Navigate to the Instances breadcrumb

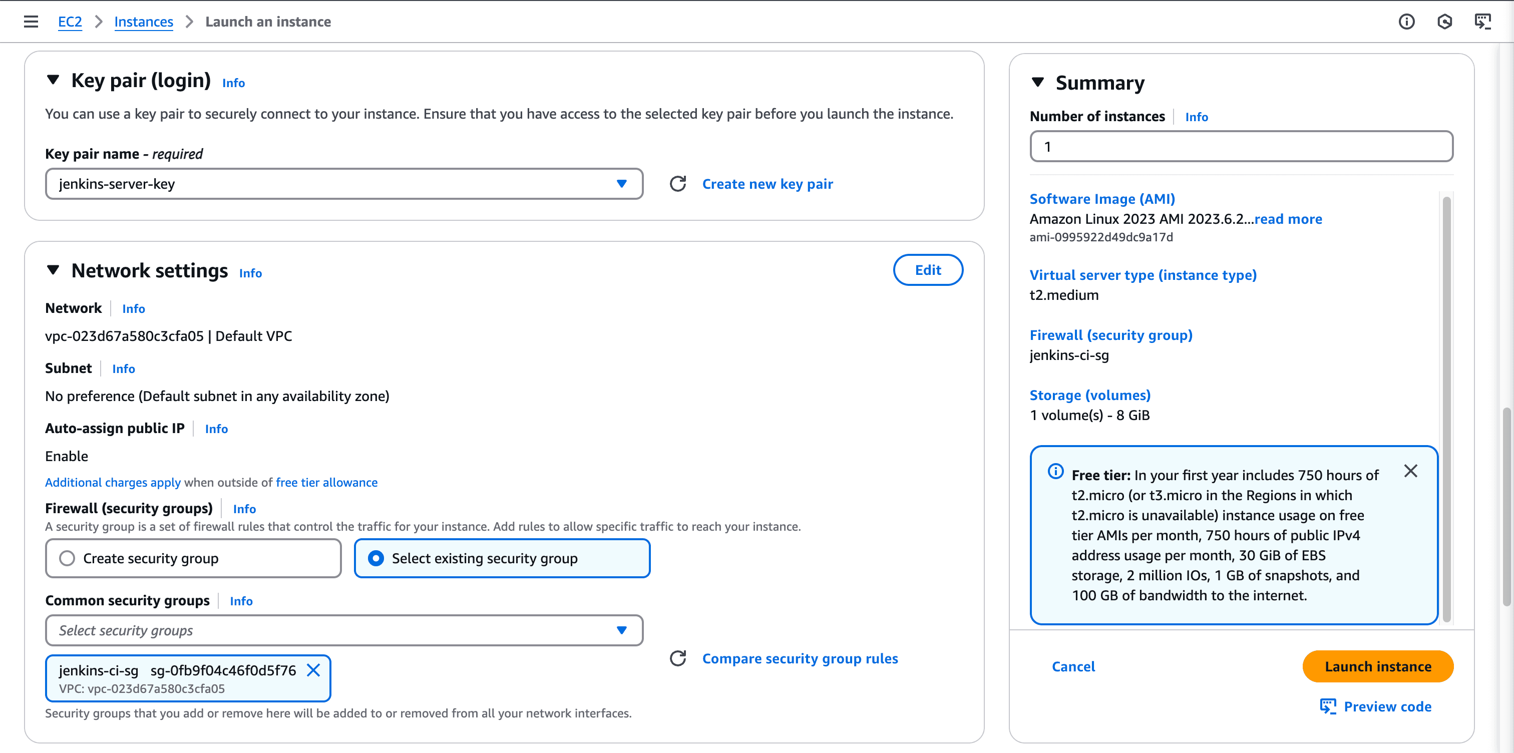[143, 22]
